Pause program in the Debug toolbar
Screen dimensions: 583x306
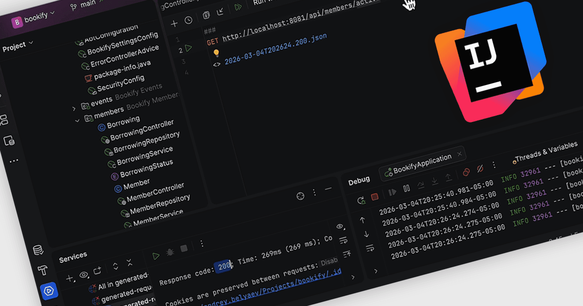(407, 188)
